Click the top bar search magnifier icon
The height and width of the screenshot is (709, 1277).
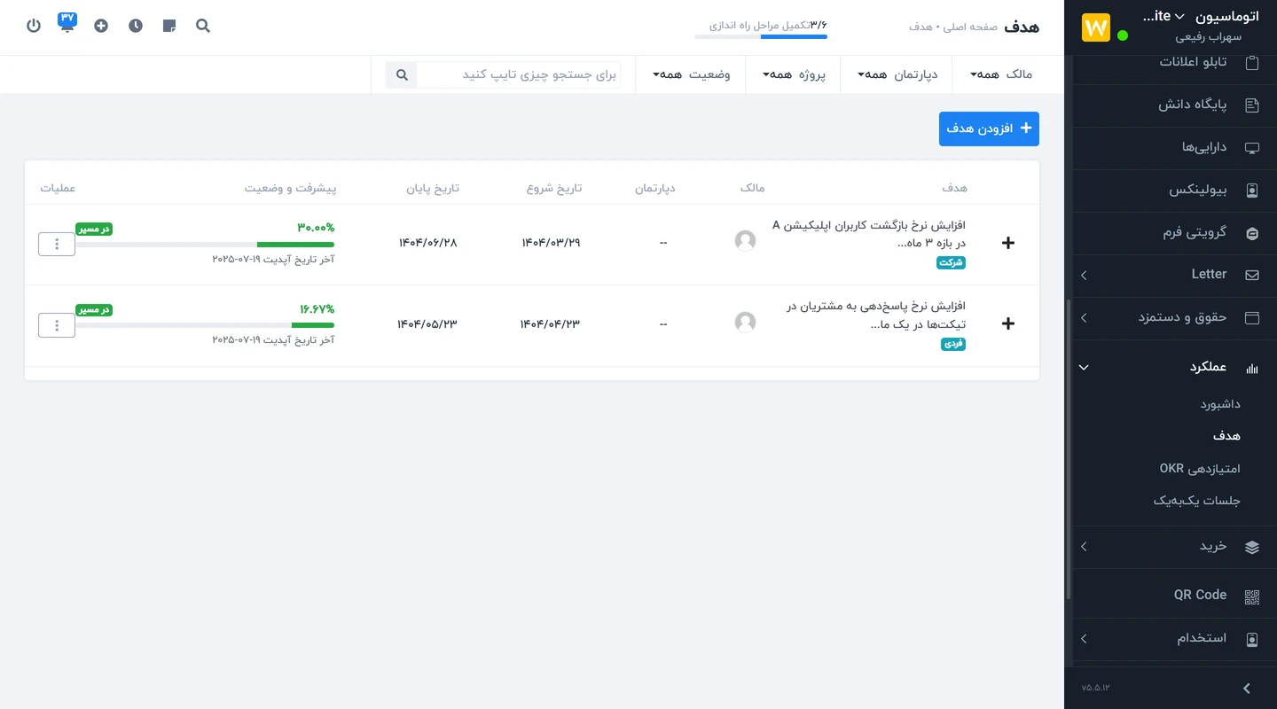pos(203,26)
